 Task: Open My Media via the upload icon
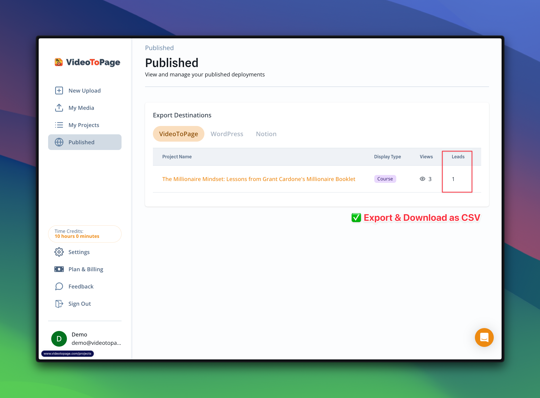tap(59, 108)
